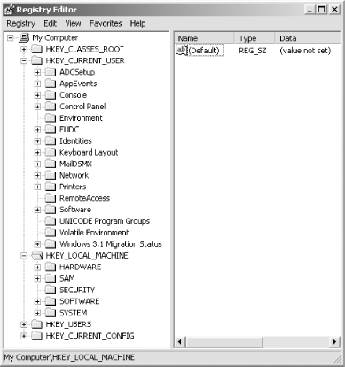Expand the SYSTEM key
The height and width of the screenshot is (367, 345).
pyautogui.click(x=37, y=313)
